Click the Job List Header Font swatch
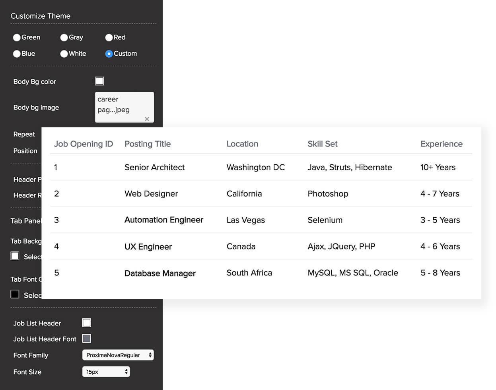Viewport: 496px width, 390px height. [x=86, y=339]
